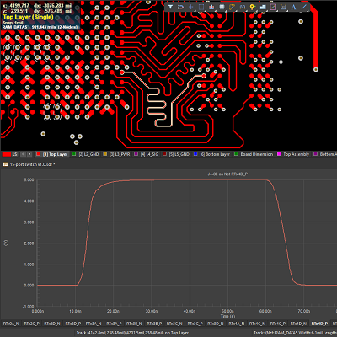Click the 30.00n time axis value
Image resolution: width=337 pixels, height=337 pixels.
152,311
